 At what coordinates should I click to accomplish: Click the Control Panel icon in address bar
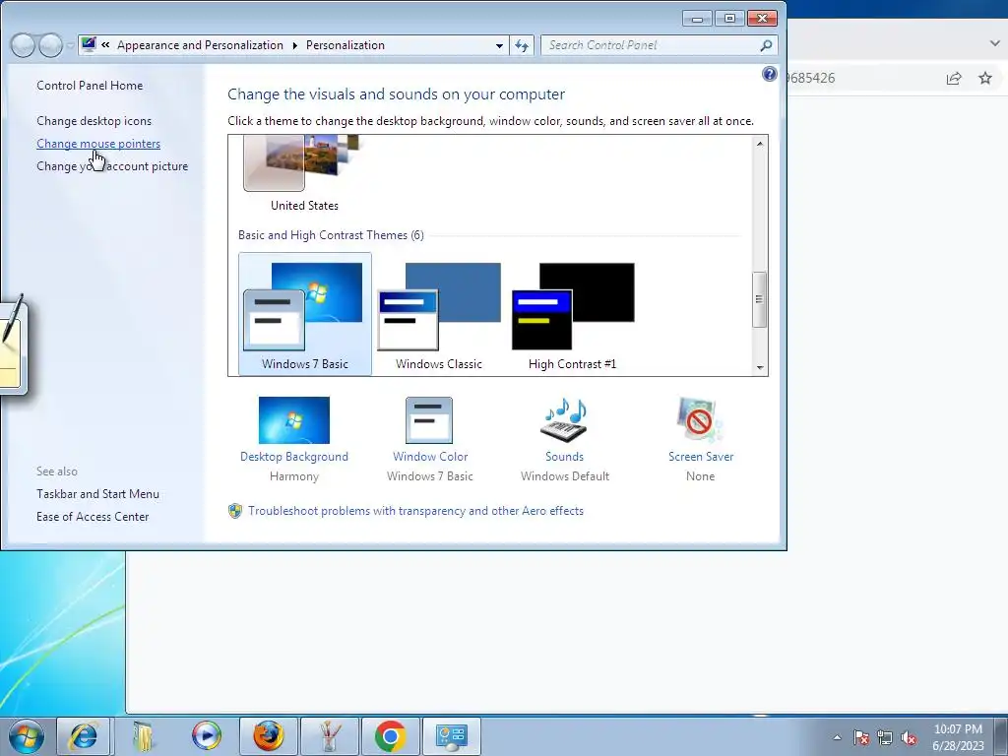pos(89,44)
